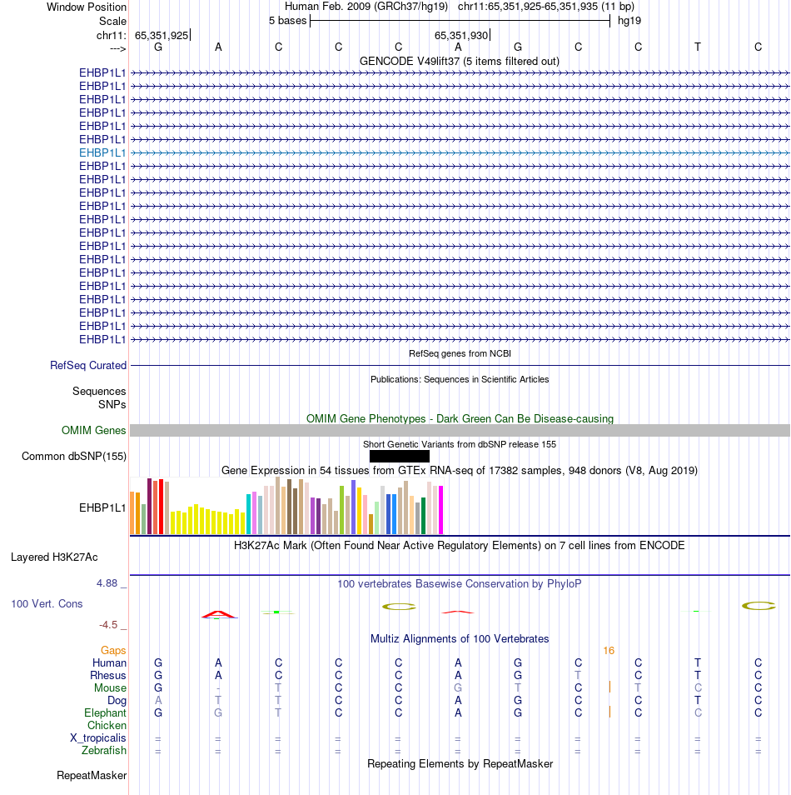The height and width of the screenshot is (795, 791).
Task: Click the '5 bases' scale bar text
Action: [x=287, y=21]
